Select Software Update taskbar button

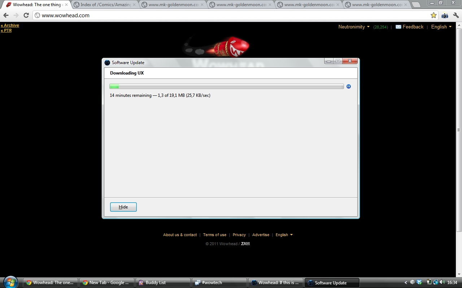click(332, 283)
